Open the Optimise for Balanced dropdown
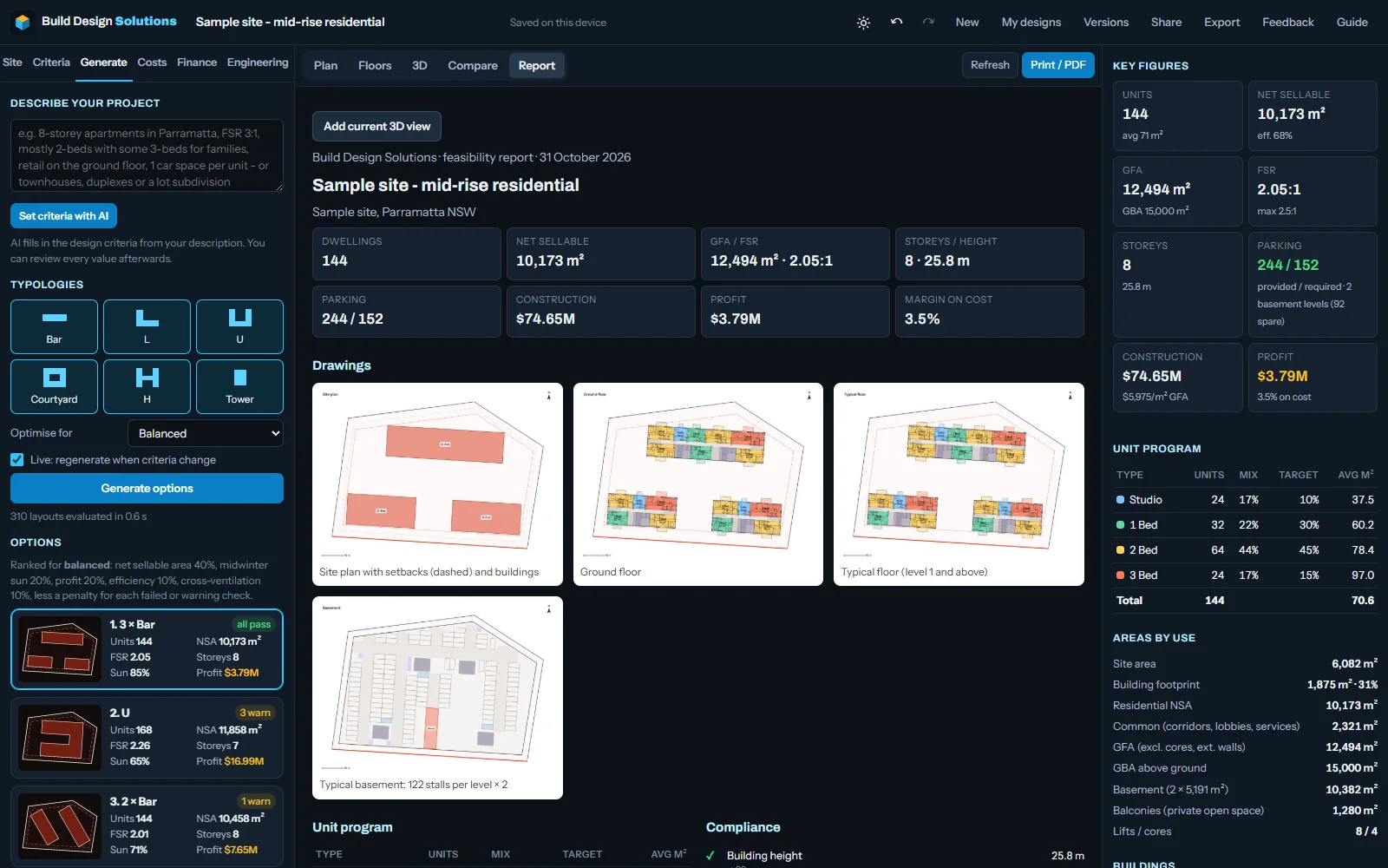The width and height of the screenshot is (1388, 868). click(206, 433)
